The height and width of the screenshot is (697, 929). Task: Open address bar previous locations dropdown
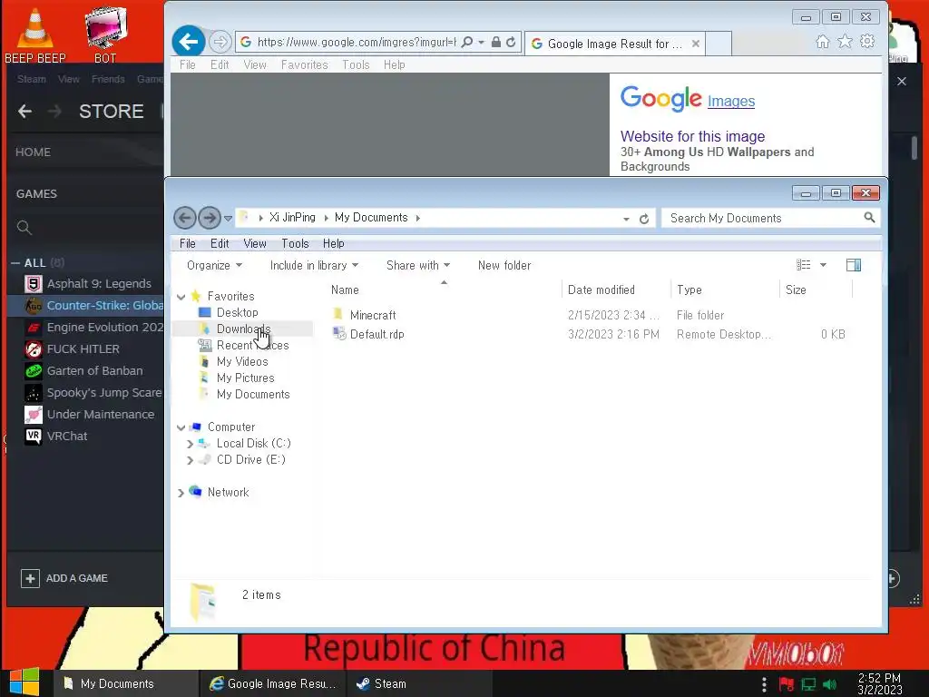point(626,219)
